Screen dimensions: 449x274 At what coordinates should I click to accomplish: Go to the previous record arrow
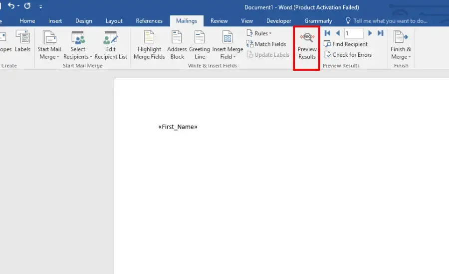[x=338, y=33]
